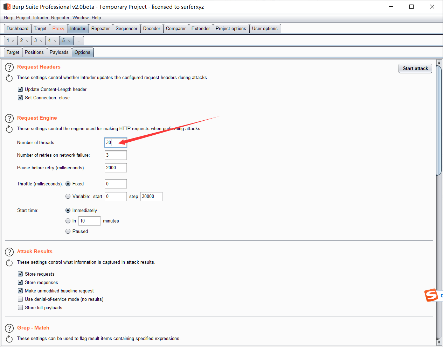
Task: Click Start attack button
Action: 415,68
